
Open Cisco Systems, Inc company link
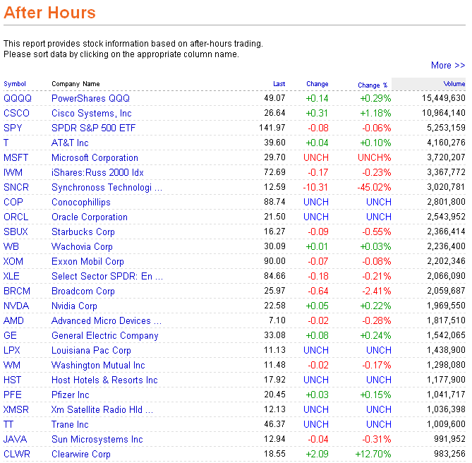click(91, 113)
